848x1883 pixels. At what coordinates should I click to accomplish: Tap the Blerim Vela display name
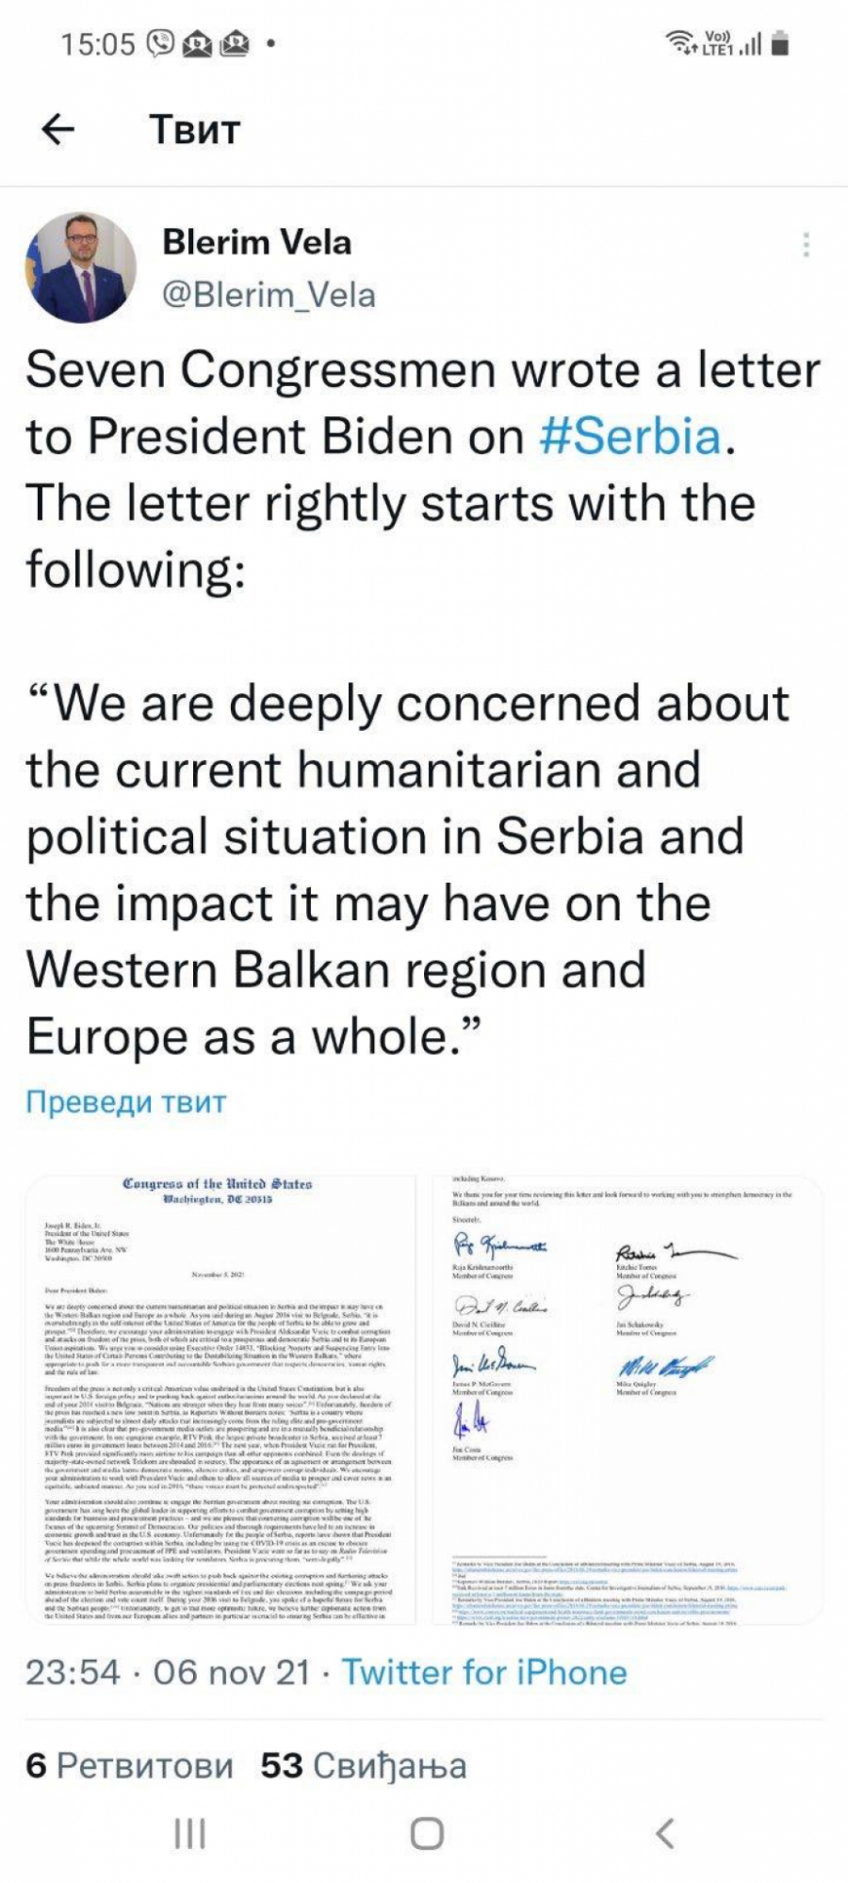(x=257, y=242)
